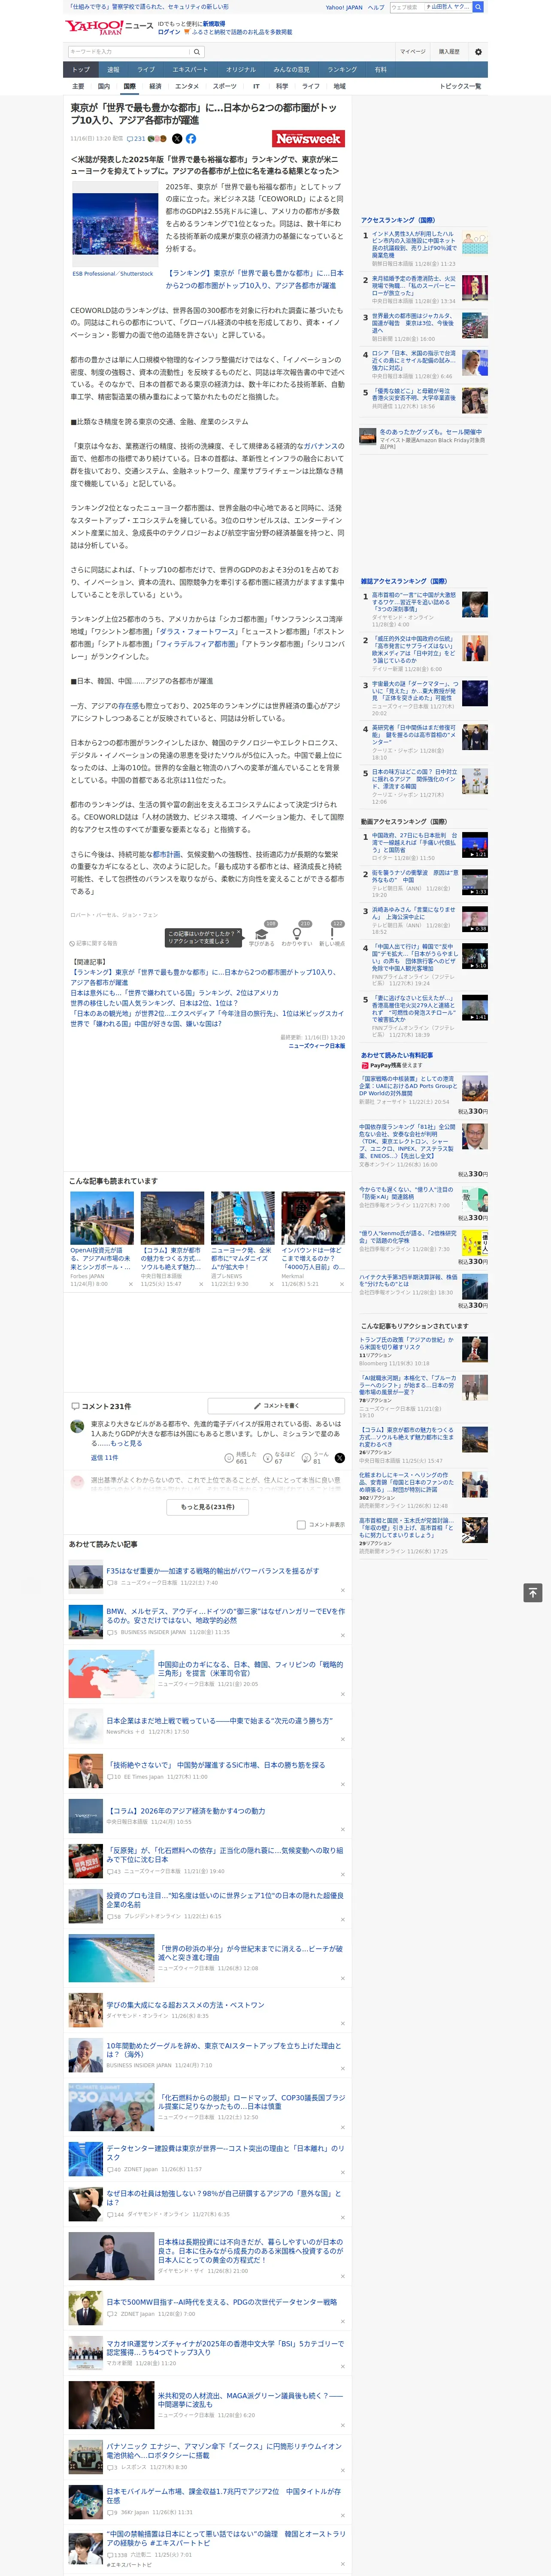The height and width of the screenshot is (2576, 551).
Task: Click the web search magnifier button
Action: click(x=478, y=7)
